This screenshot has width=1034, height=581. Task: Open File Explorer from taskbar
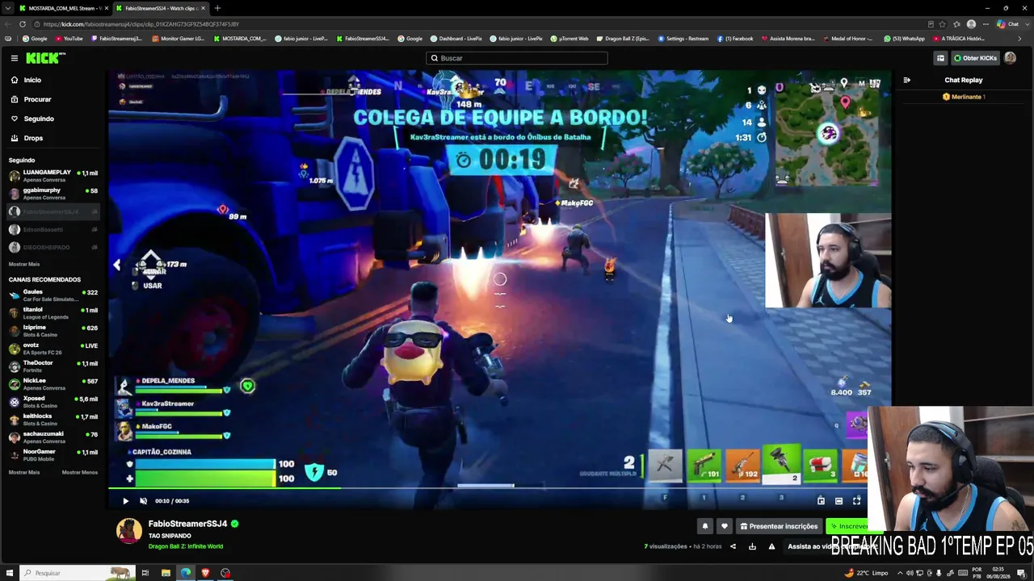point(166,573)
